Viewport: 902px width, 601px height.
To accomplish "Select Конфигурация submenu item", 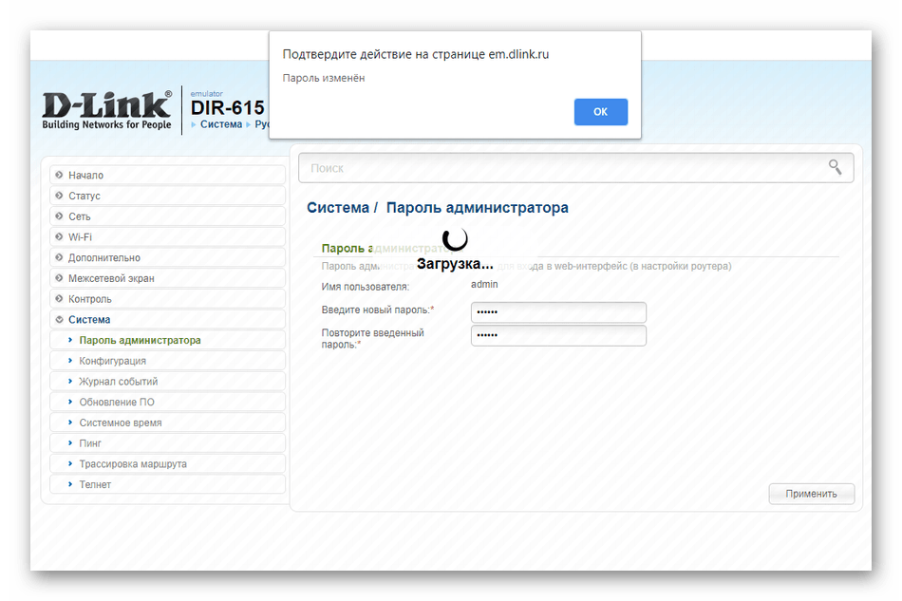I will pyautogui.click(x=167, y=361).
